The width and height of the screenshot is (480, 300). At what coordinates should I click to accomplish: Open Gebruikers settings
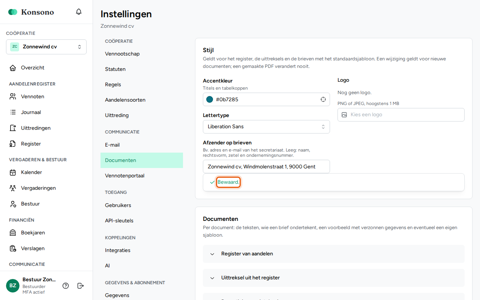142,205
